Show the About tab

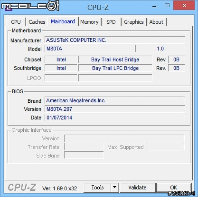click(x=156, y=22)
